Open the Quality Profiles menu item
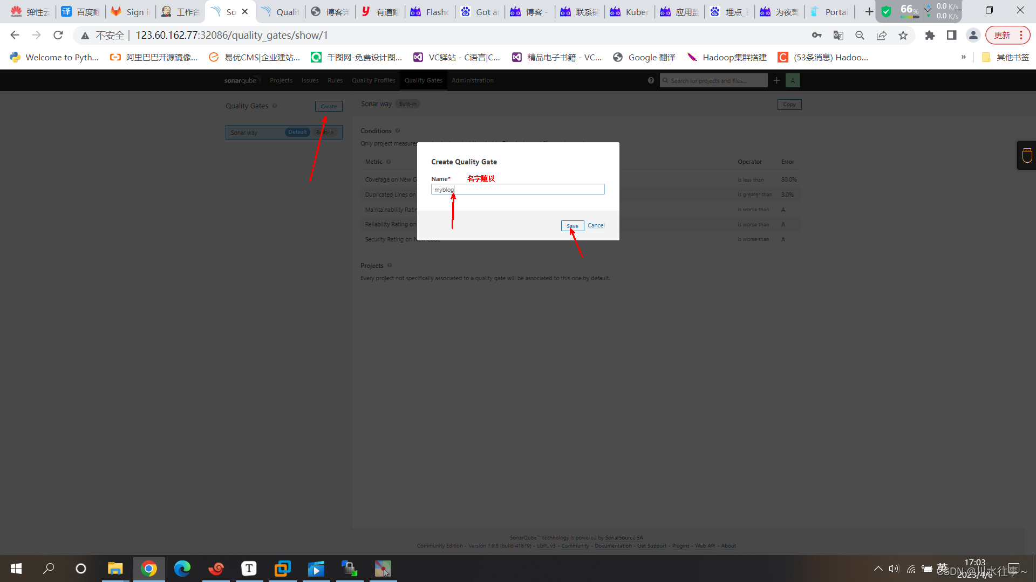The width and height of the screenshot is (1036, 582). click(x=373, y=80)
